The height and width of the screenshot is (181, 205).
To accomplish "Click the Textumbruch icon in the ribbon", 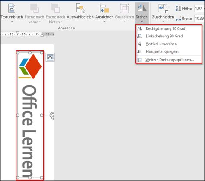I will tap(12, 9).
